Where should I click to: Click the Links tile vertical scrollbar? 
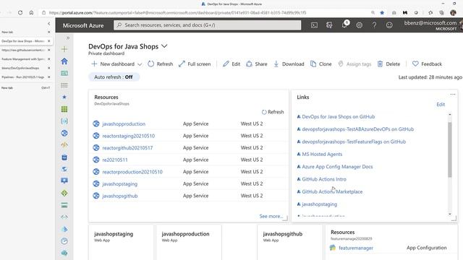click(450, 149)
